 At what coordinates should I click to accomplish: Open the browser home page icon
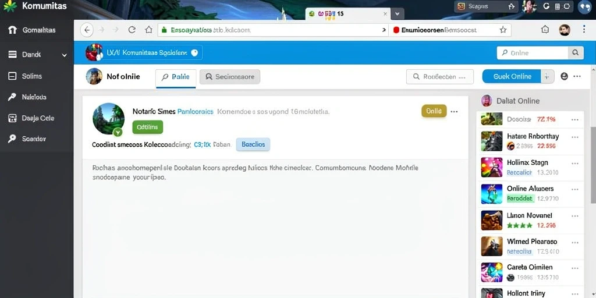pos(148,30)
